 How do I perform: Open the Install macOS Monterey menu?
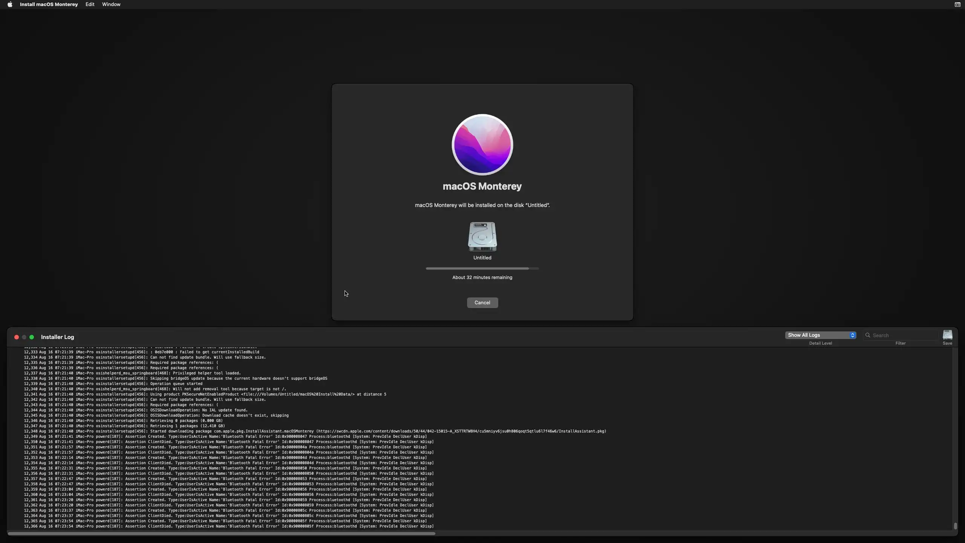[x=49, y=5]
